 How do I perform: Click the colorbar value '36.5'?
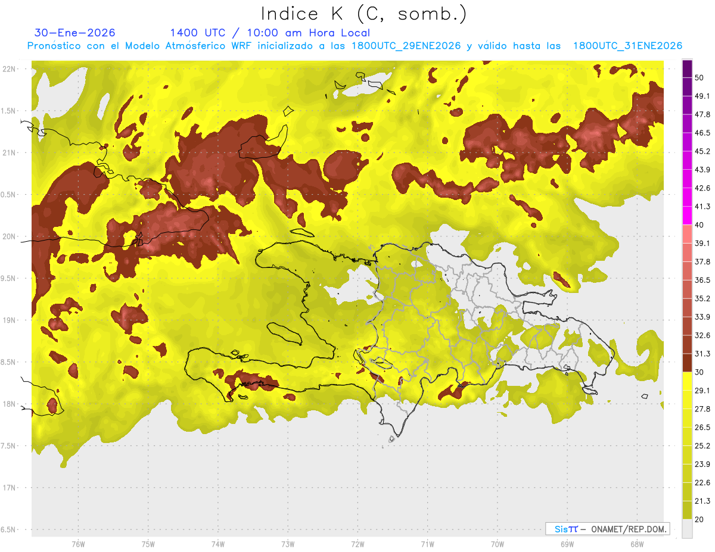coord(702,280)
